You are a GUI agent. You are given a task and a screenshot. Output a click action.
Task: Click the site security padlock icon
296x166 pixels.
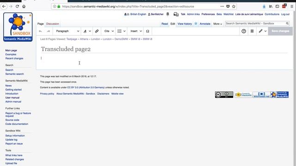coord(59,6)
